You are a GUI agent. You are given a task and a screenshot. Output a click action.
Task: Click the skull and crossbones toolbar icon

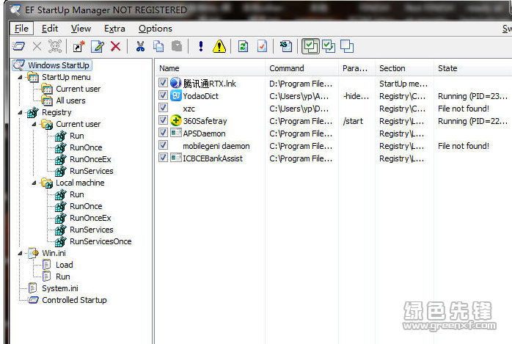pos(55,46)
